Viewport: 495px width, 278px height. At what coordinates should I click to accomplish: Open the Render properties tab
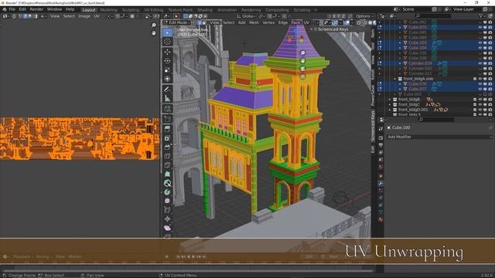pyautogui.click(x=381, y=137)
